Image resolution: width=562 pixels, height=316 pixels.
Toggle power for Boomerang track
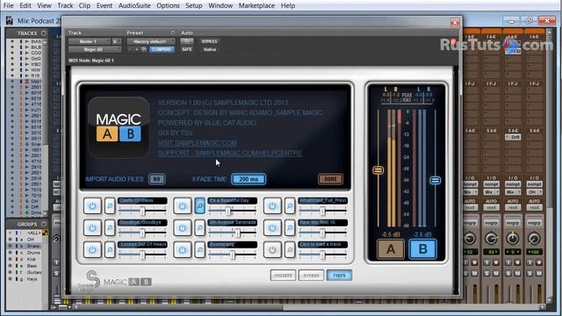point(183,250)
